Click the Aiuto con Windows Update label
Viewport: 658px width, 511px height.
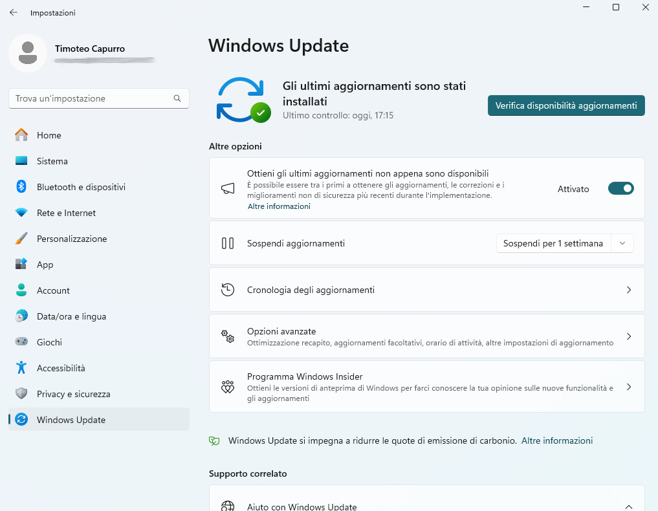302,506
